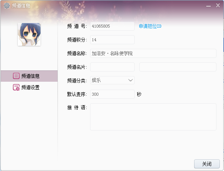Click the 频道信息 window title text
The height and width of the screenshot is (171, 224).
[21, 6]
